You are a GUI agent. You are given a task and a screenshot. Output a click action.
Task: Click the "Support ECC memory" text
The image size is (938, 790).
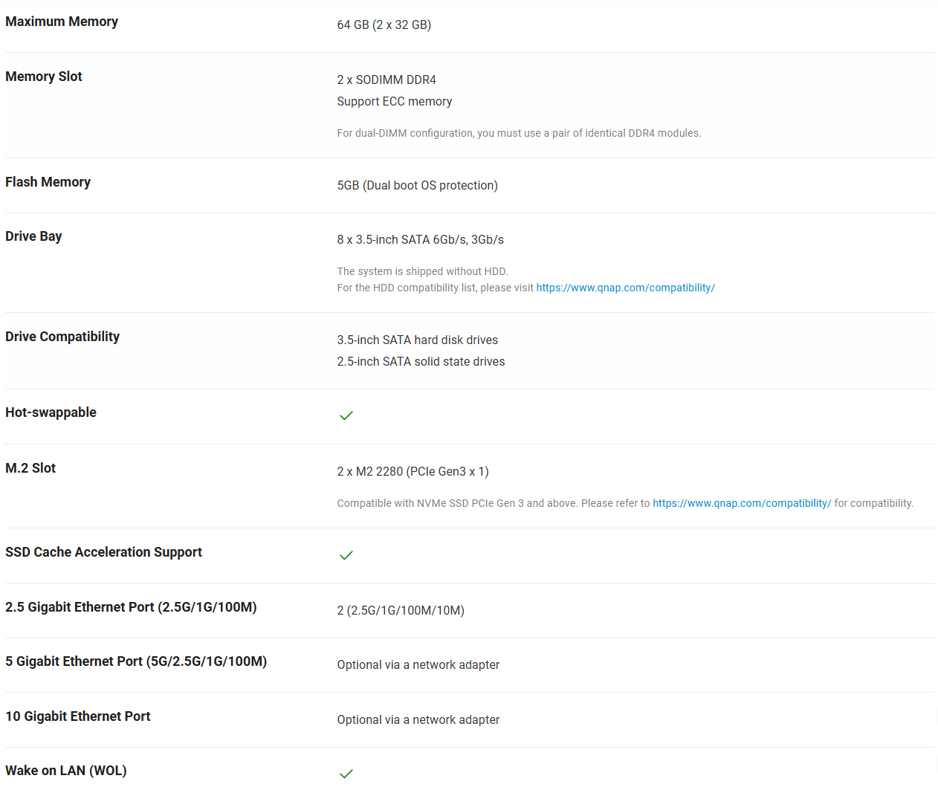tap(394, 101)
